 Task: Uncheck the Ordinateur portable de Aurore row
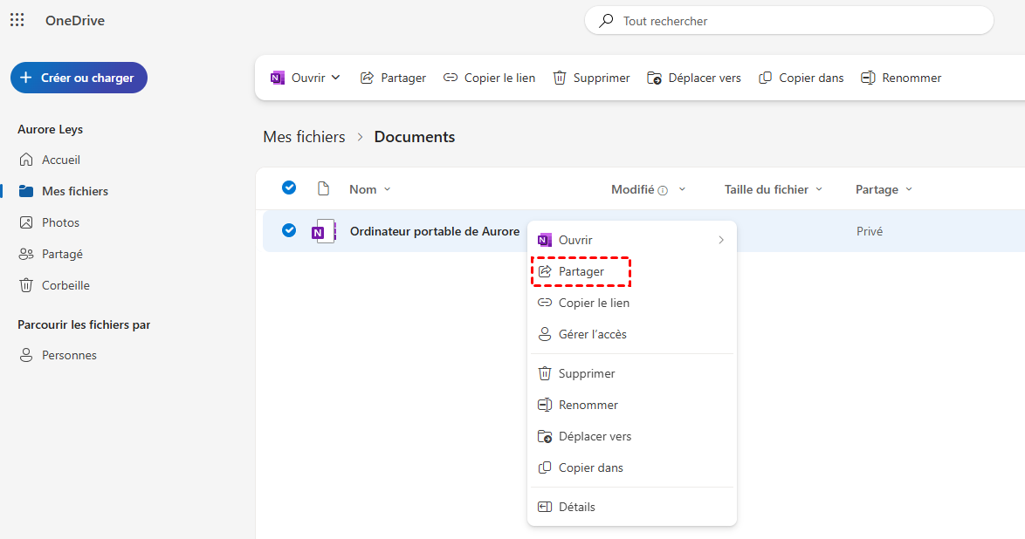tap(289, 231)
